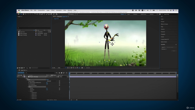Image resolution: width=195 pixels, height=110 pixels.
Task: Click the On Transparent Off value
Action: [47, 84]
